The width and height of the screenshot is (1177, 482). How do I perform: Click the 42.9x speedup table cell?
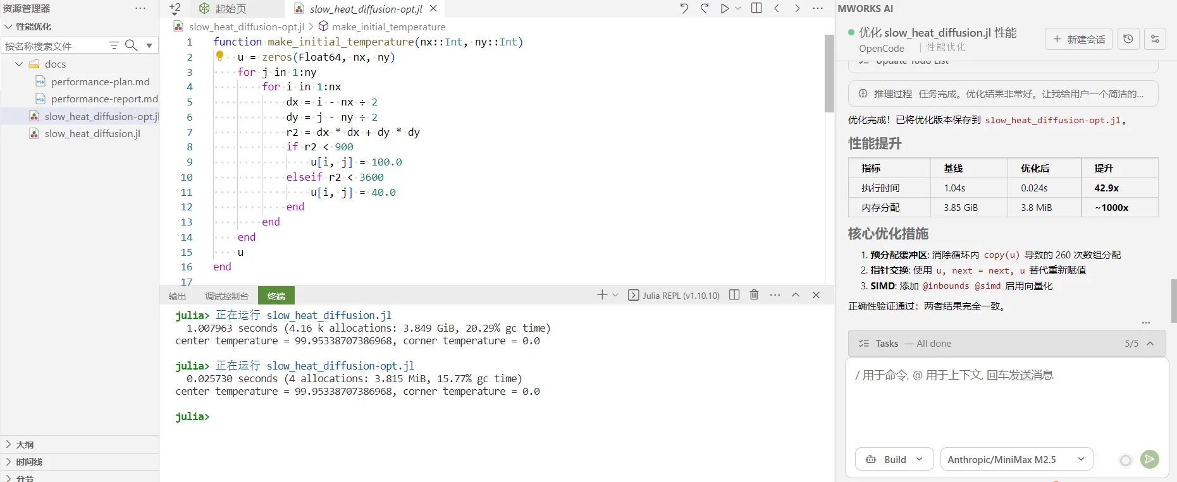click(1119, 188)
